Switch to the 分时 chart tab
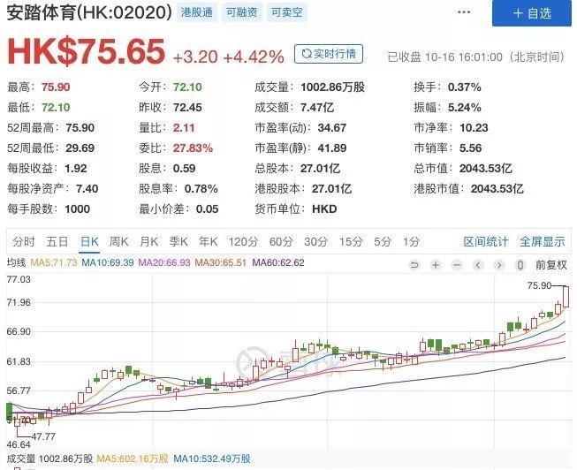Screen dimensions: 577x470 point(24,242)
